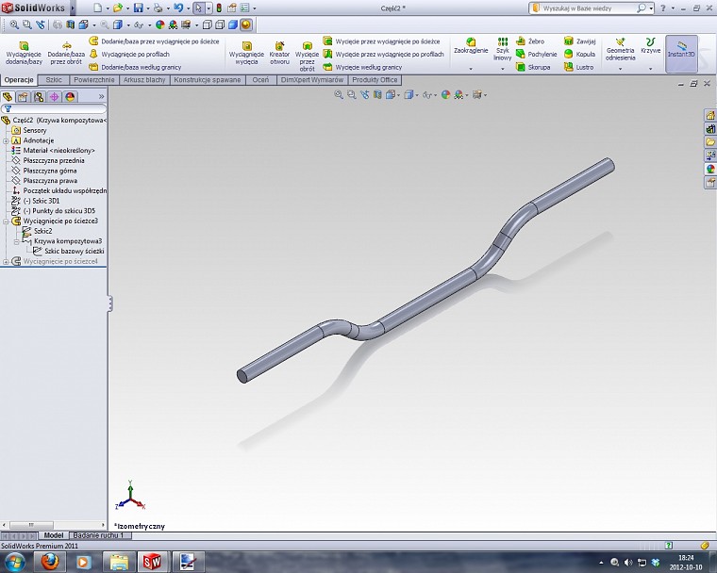Switch to the Arkusz blachy tab
The width and height of the screenshot is (717, 573).
pos(144,80)
